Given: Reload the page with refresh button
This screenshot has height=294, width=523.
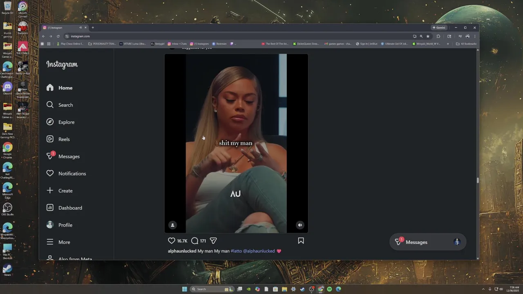Looking at the screenshot, I should coord(58,36).
